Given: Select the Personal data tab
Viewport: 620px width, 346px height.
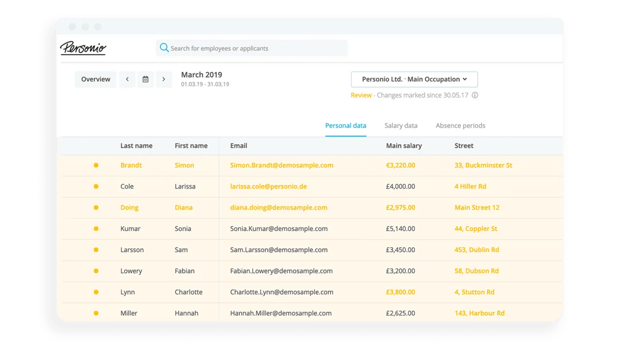Looking at the screenshot, I should coord(345,126).
